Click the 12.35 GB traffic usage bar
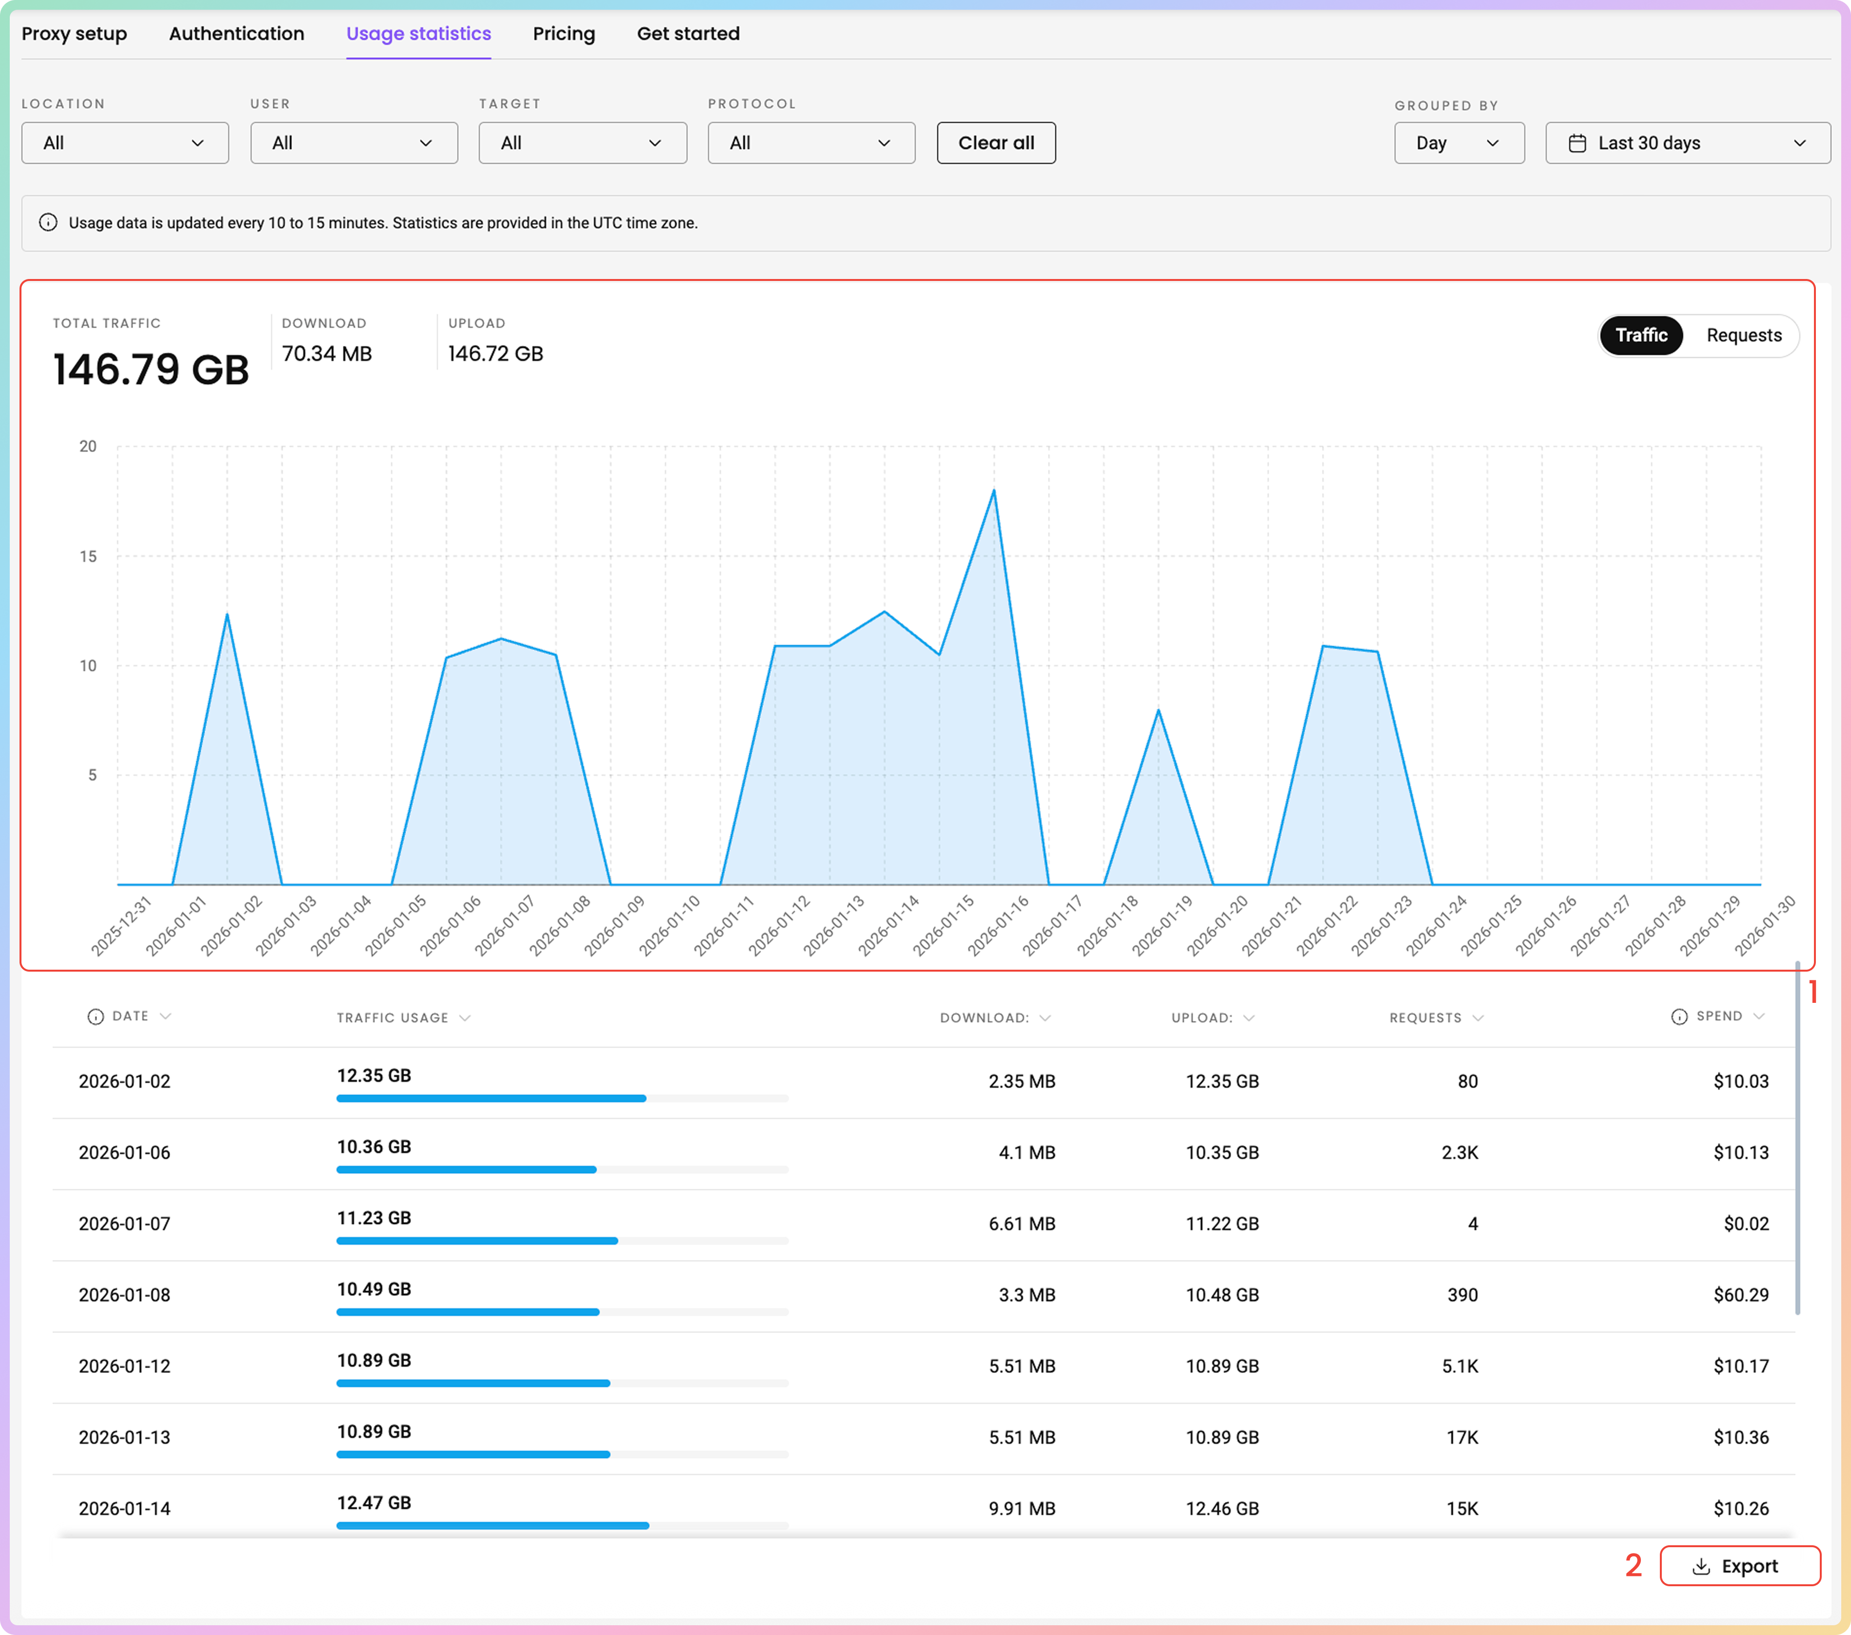 (491, 1098)
